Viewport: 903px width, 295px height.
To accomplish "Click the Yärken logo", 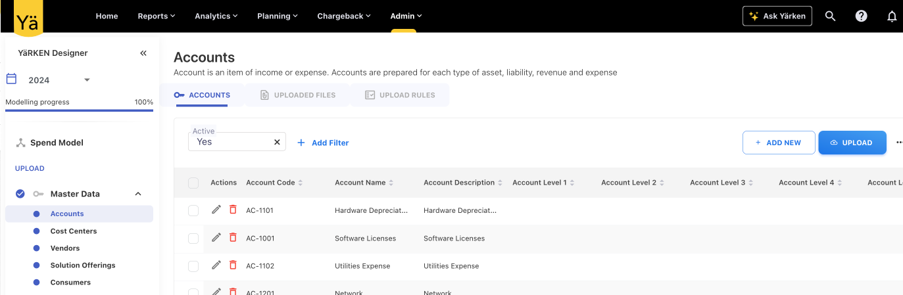I will click(x=28, y=19).
